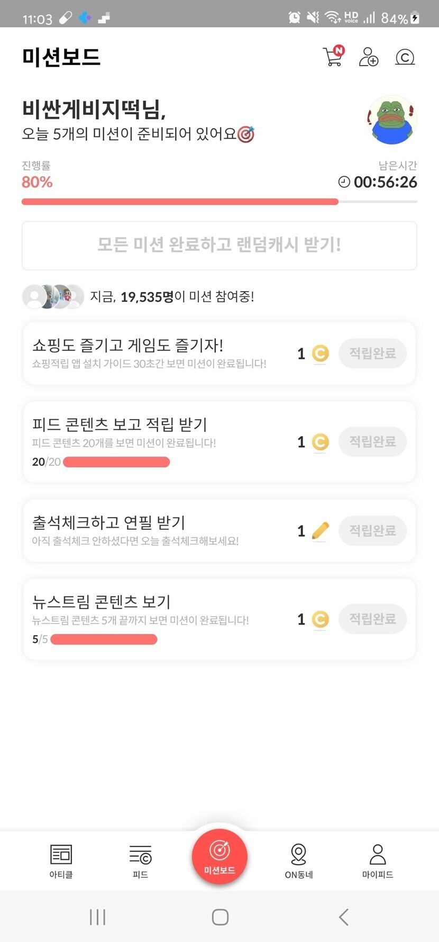The height and width of the screenshot is (942, 439).
Task: Tap the participant avatars cluster
Action: click(53, 296)
